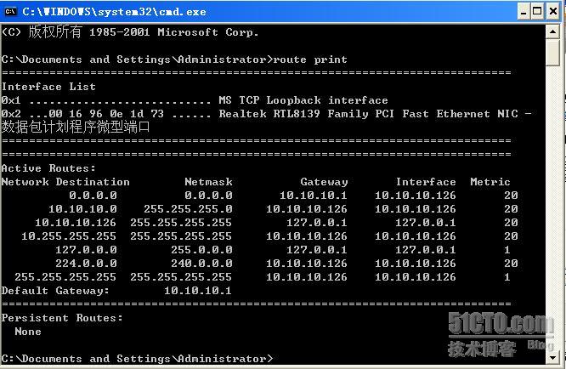The width and height of the screenshot is (566, 369).
Task: Click the 'Netmask' column header
Action: click(209, 182)
